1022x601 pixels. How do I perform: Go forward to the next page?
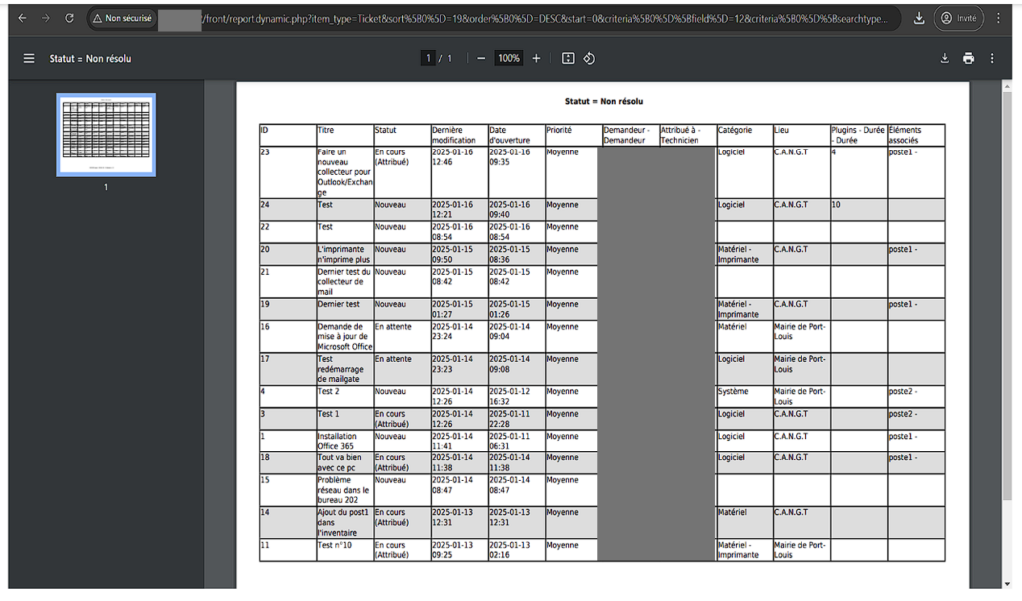click(x=45, y=18)
